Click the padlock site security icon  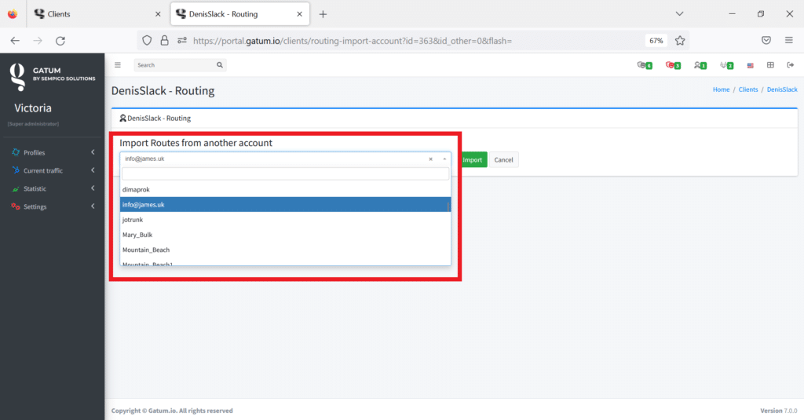tap(165, 41)
